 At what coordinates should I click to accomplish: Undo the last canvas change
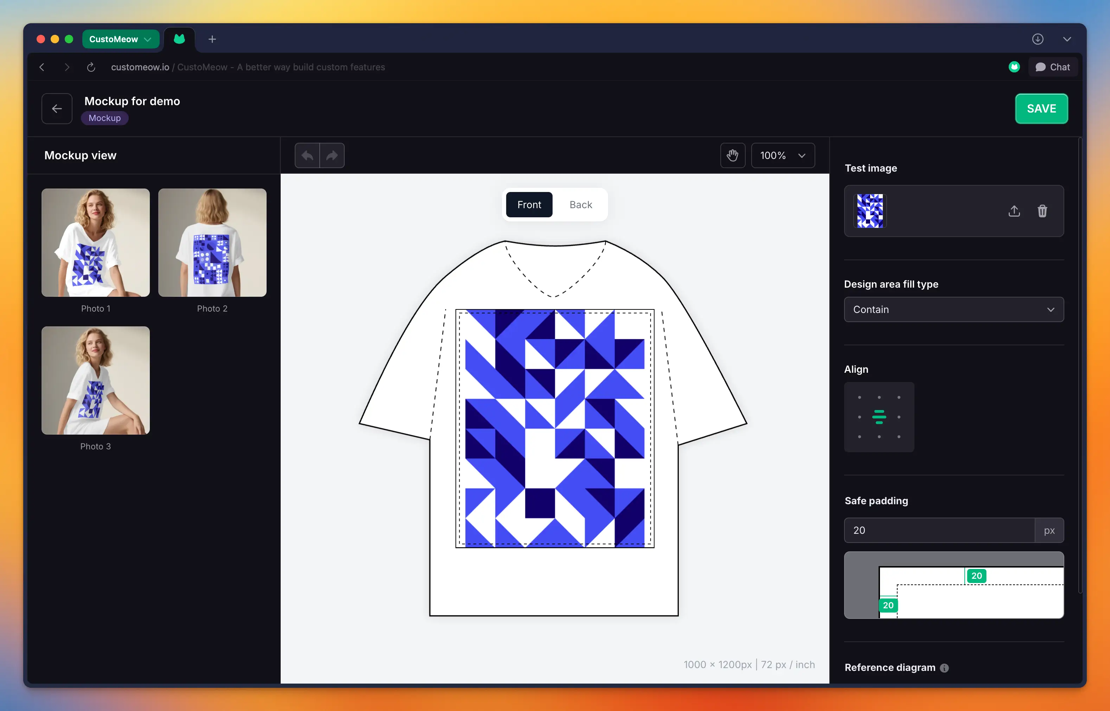[307, 155]
